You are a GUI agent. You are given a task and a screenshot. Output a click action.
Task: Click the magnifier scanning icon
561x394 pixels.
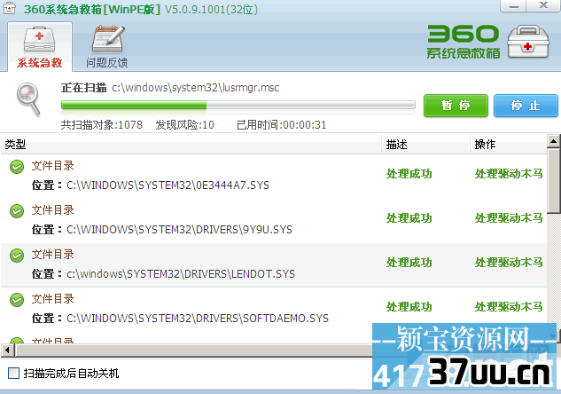[x=28, y=99]
